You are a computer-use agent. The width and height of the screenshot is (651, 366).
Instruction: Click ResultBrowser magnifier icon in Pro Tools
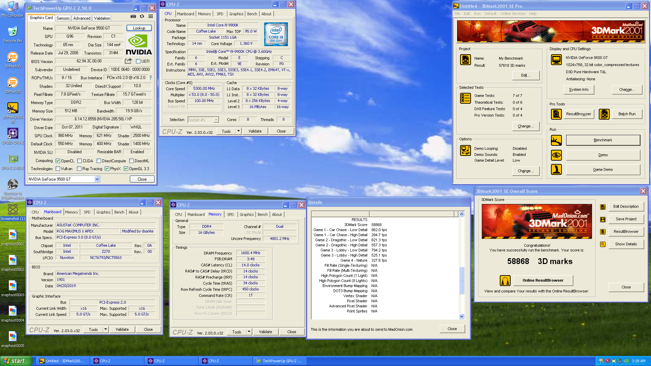(x=556, y=114)
